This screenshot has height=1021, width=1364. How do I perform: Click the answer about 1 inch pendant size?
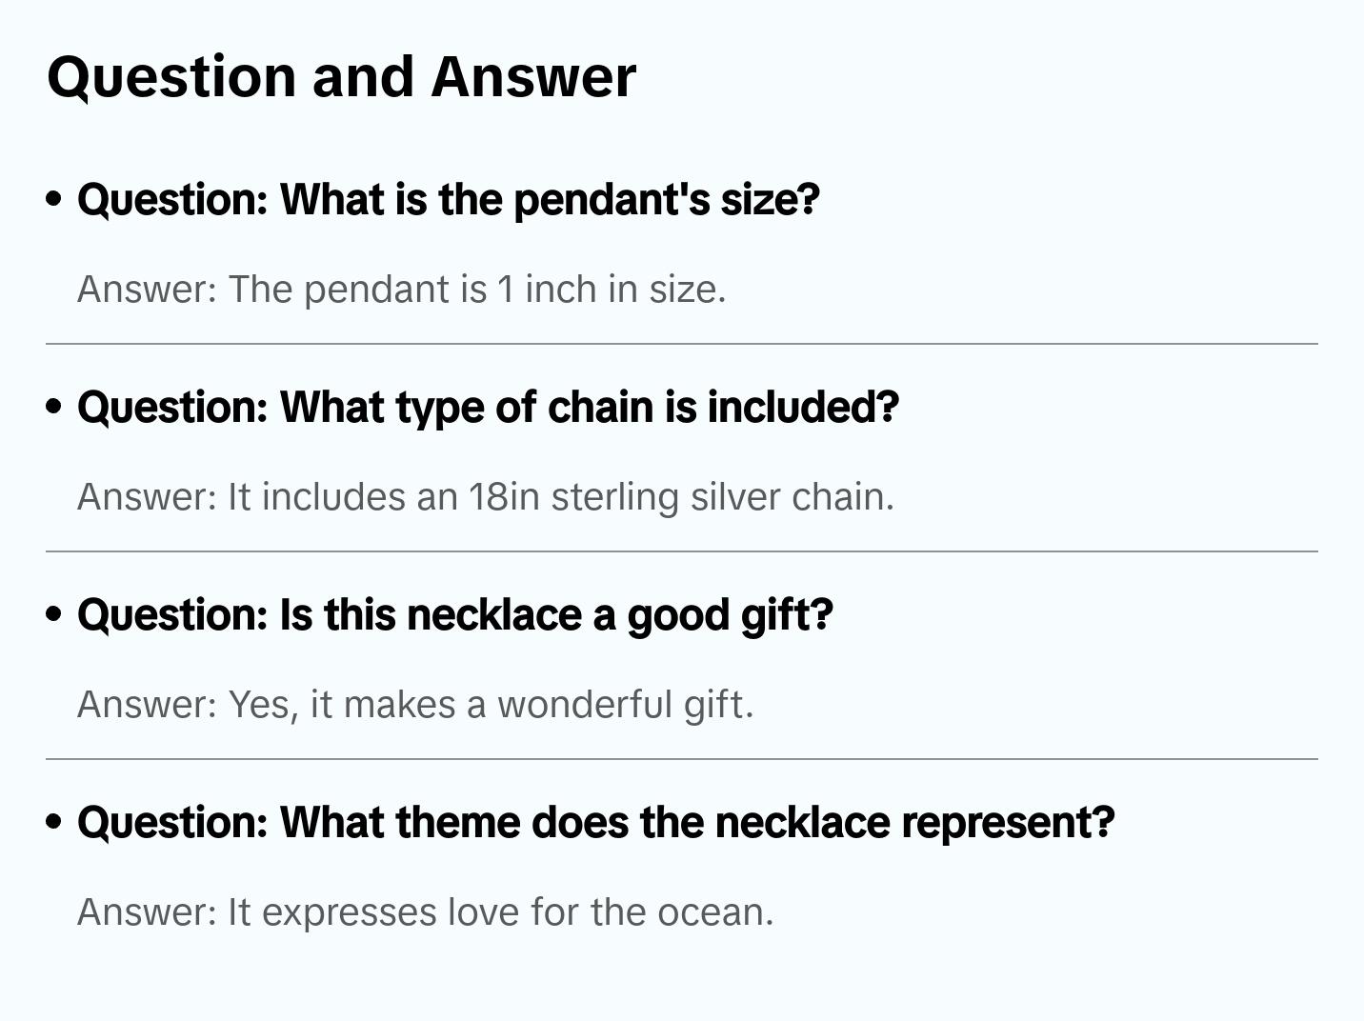pyautogui.click(x=401, y=290)
